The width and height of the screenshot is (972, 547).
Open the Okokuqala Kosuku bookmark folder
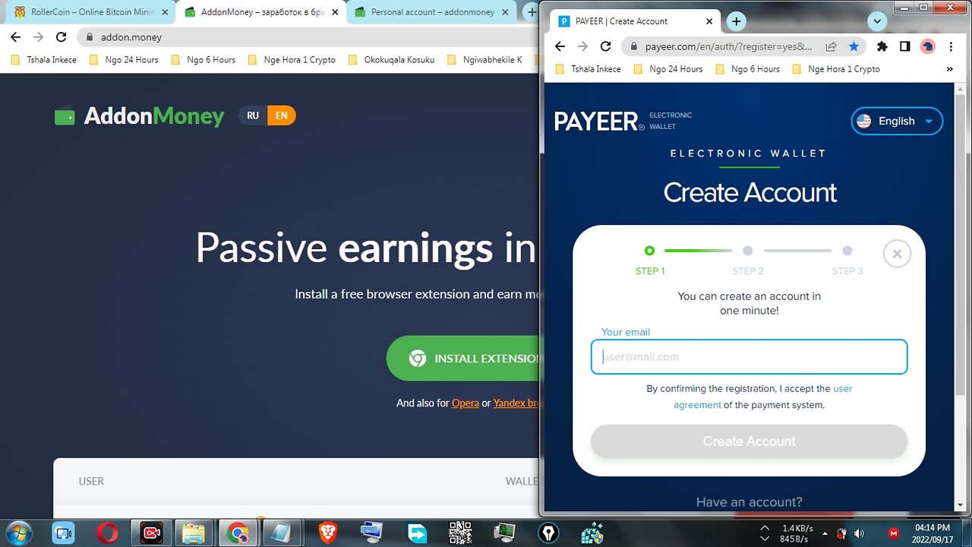point(391,59)
